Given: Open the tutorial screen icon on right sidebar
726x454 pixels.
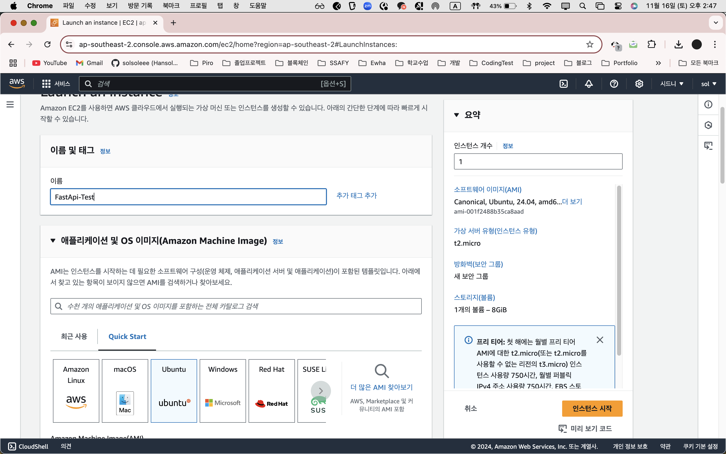Looking at the screenshot, I should click(x=708, y=146).
